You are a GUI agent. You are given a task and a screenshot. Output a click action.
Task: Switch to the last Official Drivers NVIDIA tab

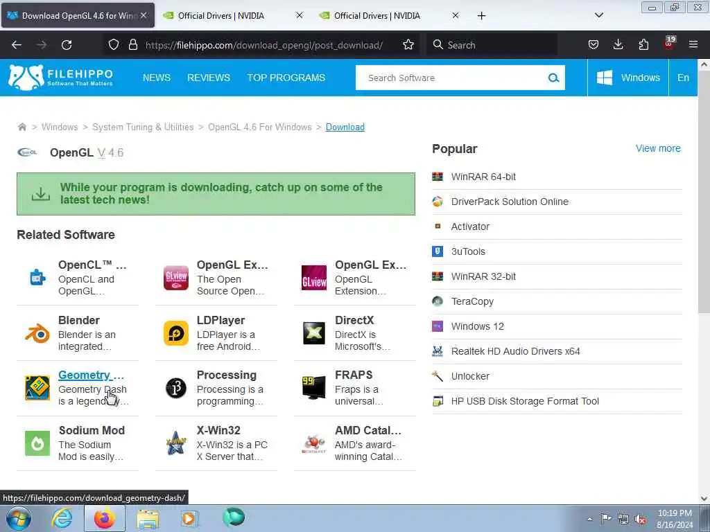(388, 15)
